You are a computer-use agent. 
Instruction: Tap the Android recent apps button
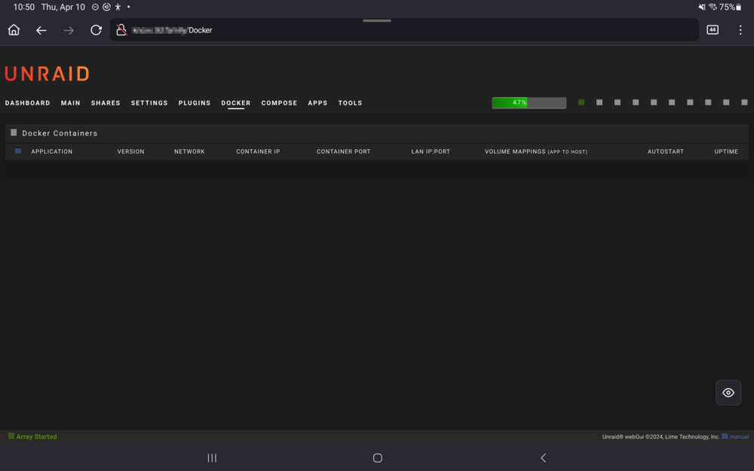[x=212, y=458]
